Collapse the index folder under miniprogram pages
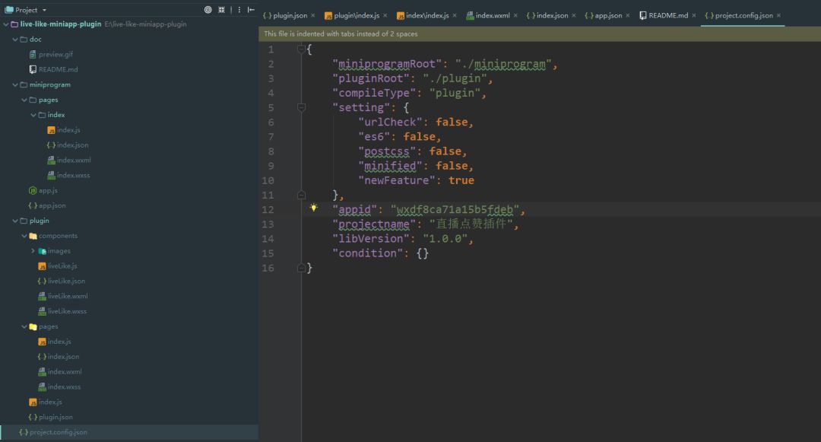The width and height of the screenshot is (821, 442). (x=33, y=115)
